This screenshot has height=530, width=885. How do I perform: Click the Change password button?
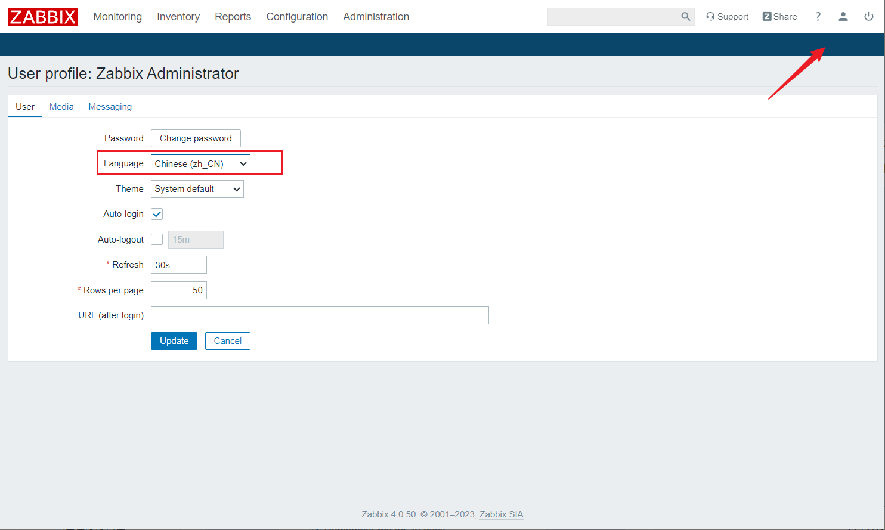(196, 138)
